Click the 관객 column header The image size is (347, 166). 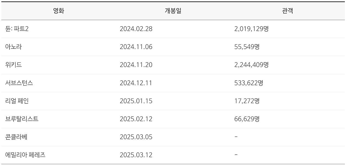tap(288, 11)
